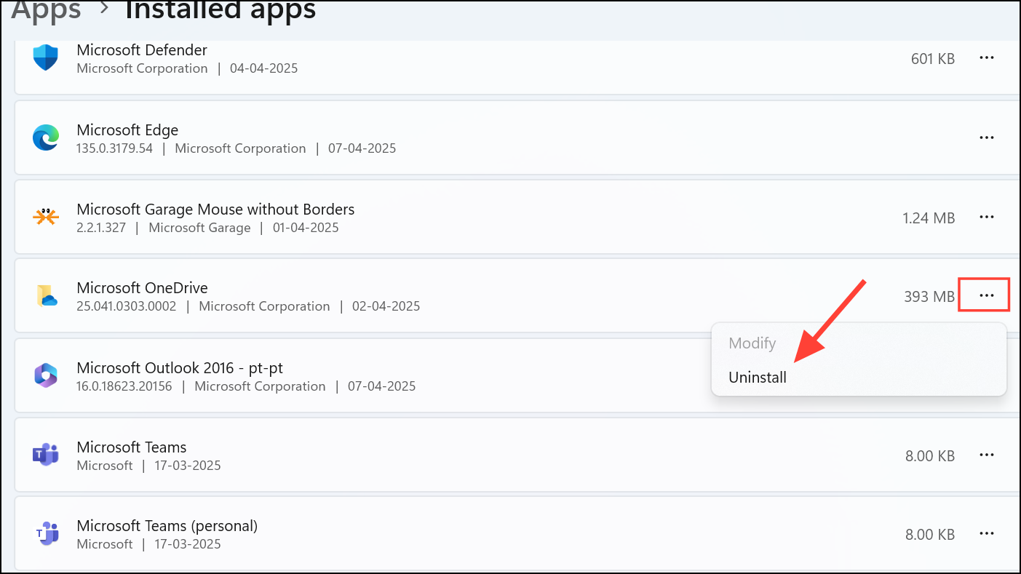Select the Microsoft OneDrive app name
This screenshot has width=1021, height=574.
[x=142, y=288]
